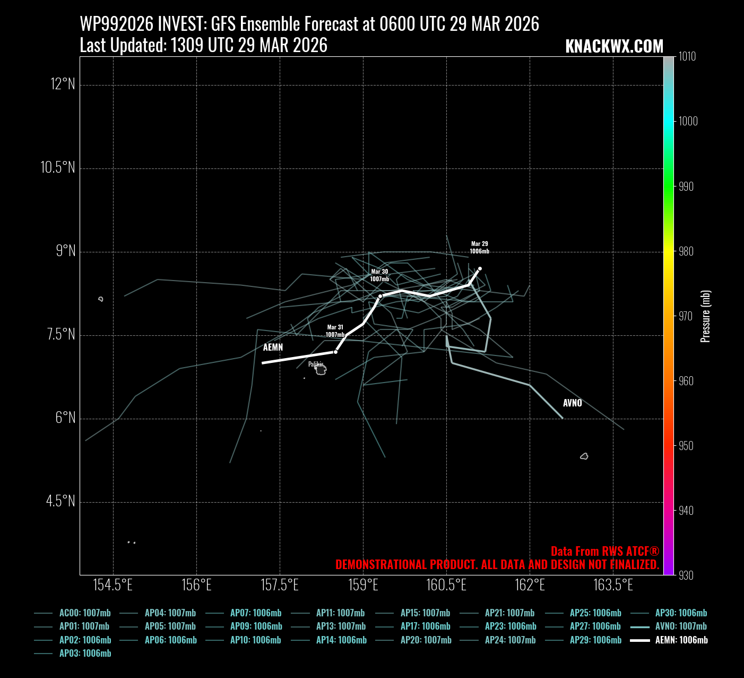Click the island outline at far left

click(101, 299)
